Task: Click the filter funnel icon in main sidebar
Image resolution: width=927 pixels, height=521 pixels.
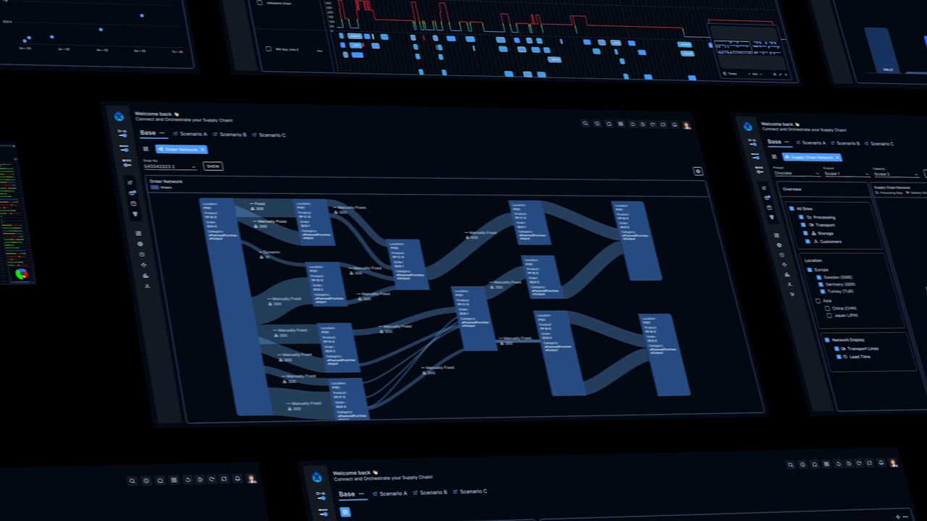Action: point(135,214)
